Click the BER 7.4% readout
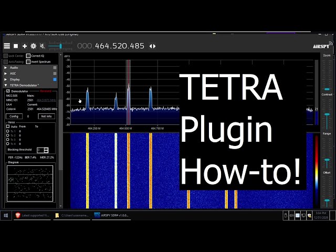This screenshot has width=336, height=252. tap(30, 157)
